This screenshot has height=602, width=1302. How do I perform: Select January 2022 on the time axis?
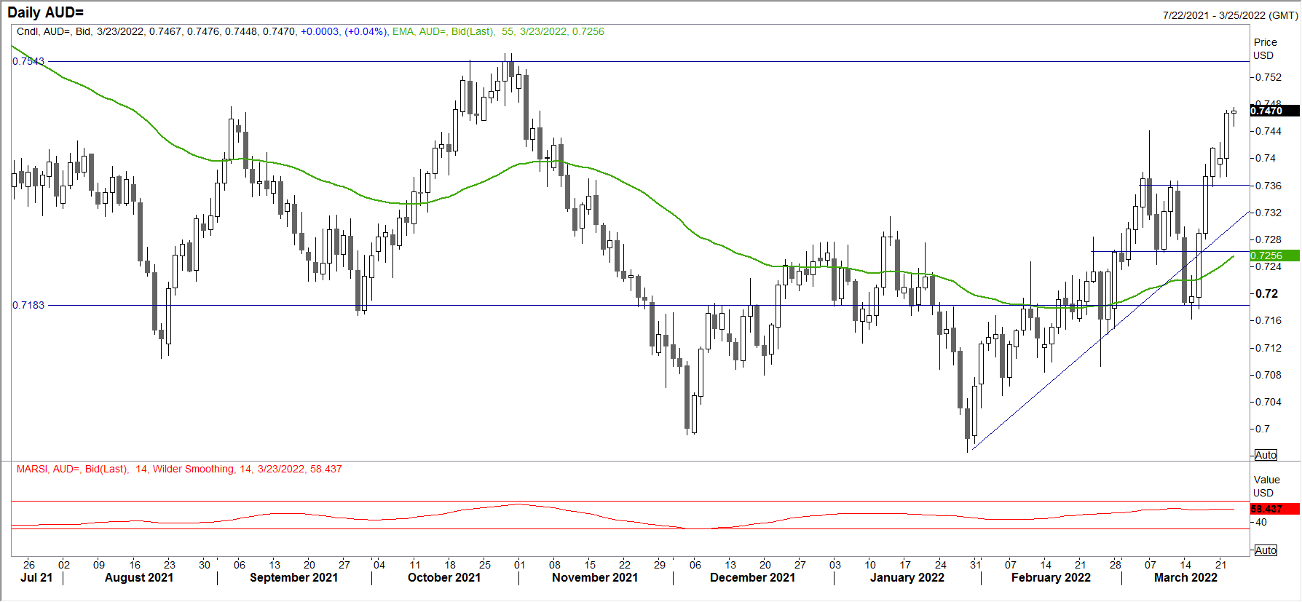click(x=907, y=577)
